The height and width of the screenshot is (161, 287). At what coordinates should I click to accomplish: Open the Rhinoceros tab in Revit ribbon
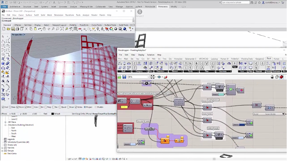tap(163, 7)
